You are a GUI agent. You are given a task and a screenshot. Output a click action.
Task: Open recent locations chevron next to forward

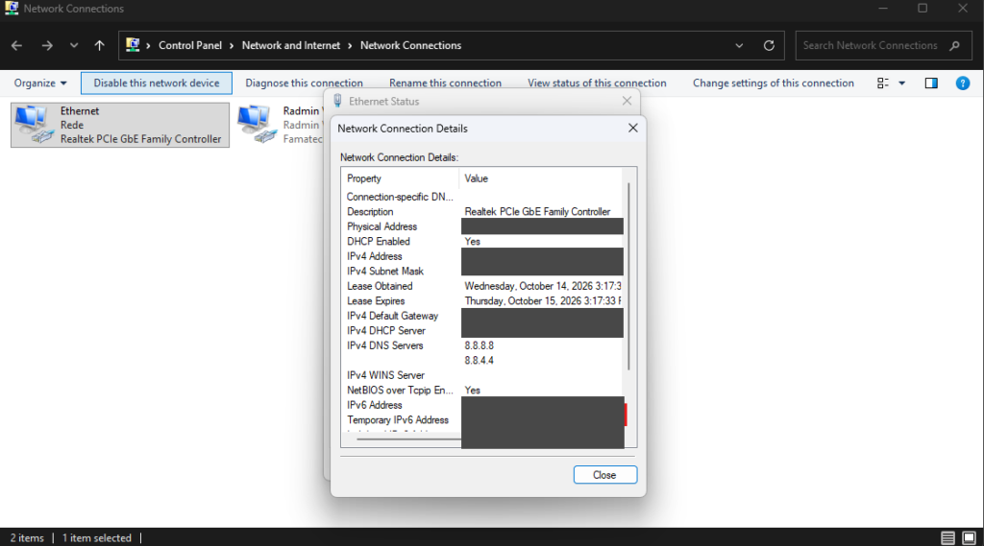click(74, 45)
